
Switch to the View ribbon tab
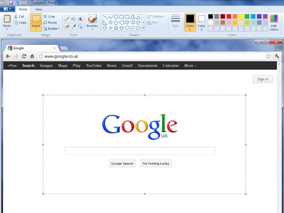(x=39, y=9)
